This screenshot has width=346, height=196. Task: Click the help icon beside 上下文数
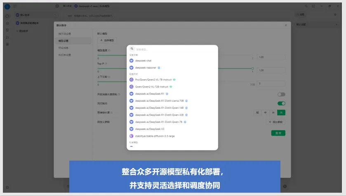(x=109, y=77)
